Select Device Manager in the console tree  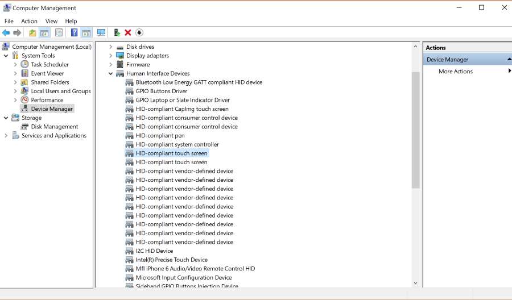pyautogui.click(x=52, y=109)
